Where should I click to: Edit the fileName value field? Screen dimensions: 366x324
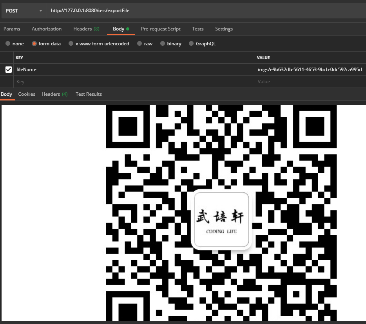pyautogui.click(x=310, y=69)
